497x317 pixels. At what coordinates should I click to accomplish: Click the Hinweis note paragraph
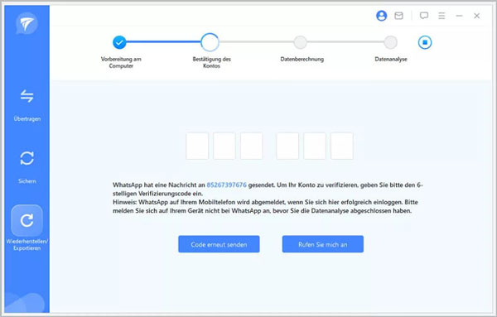(x=265, y=206)
